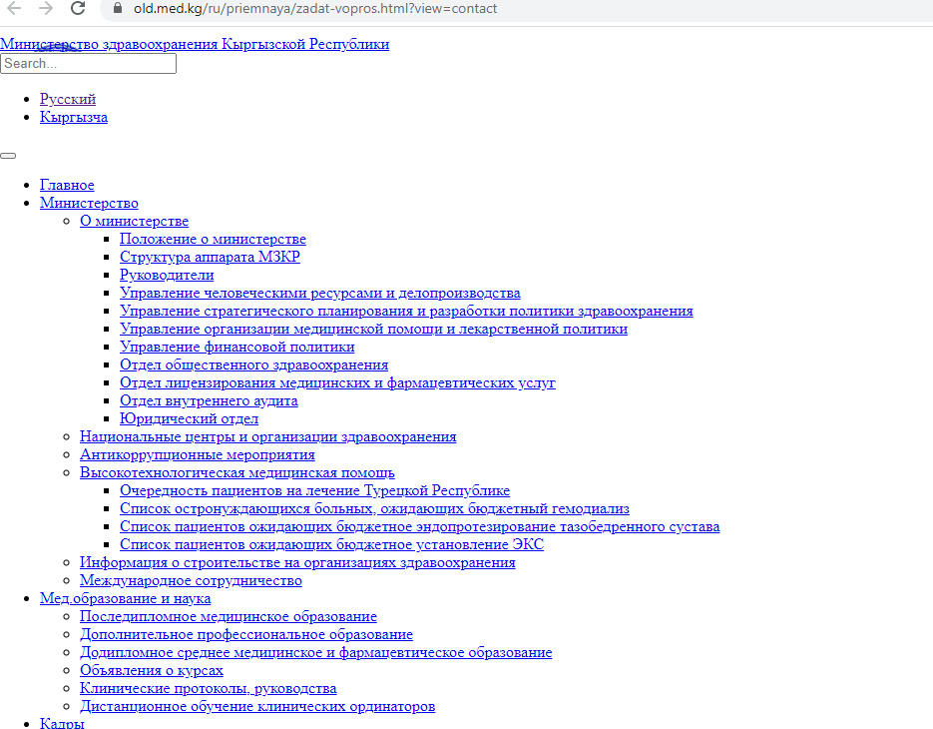Image resolution: width=933 pixels, height=729 pixels.
Task: Switch language to Кыргызча
Action: point(74,118)
